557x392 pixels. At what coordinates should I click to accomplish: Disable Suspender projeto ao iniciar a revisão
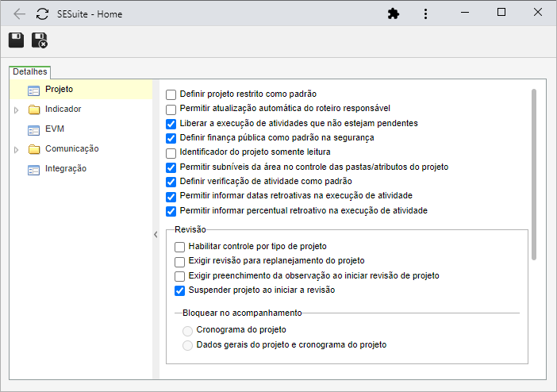(180, 290)
